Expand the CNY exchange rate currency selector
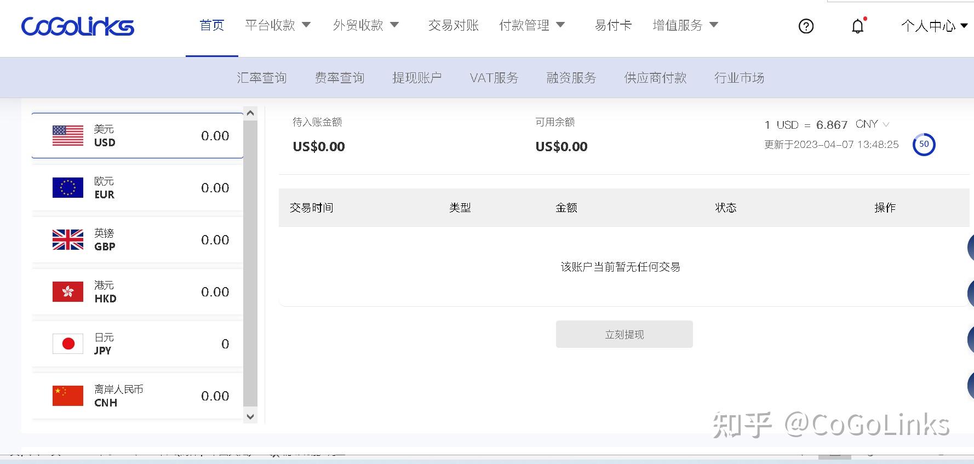 coord(887,124)
